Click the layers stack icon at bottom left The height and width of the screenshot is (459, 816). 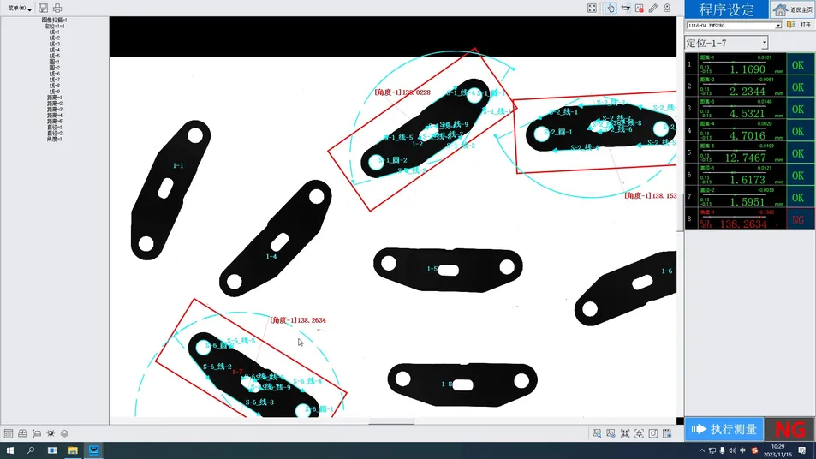[x=64, y=433]
